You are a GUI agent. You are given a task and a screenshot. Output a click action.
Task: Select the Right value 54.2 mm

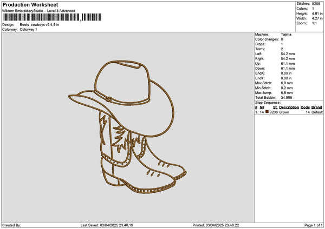pos(288,59)
